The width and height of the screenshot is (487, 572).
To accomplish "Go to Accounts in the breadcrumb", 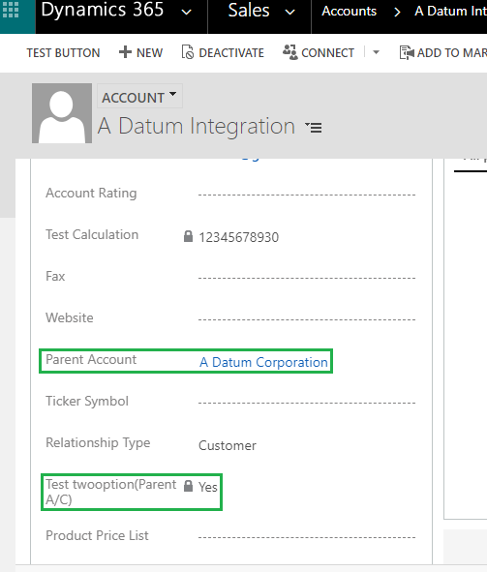I will 349,12.
